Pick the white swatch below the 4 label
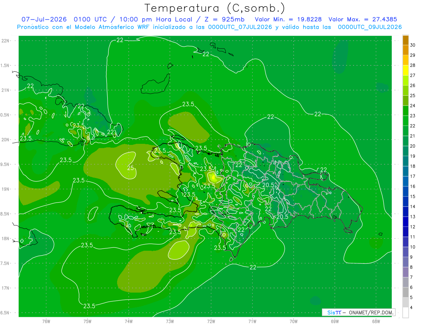Screen dimensions: 422x326 pos(405,313)
